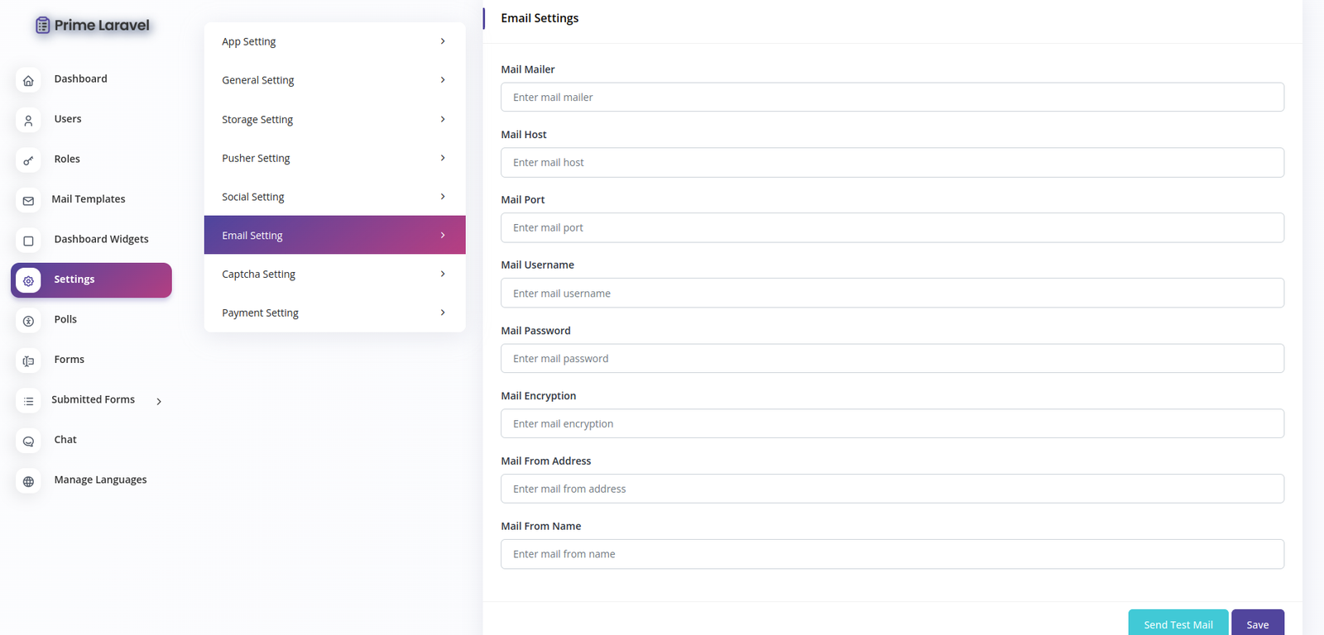Click the Polls icon in sidebar
Image resolution: width=1324 pixels, height=635 pixels.
pos(28,321)
